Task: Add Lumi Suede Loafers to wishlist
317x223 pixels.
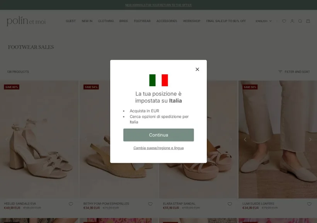Action: click(x=309, y=204)
